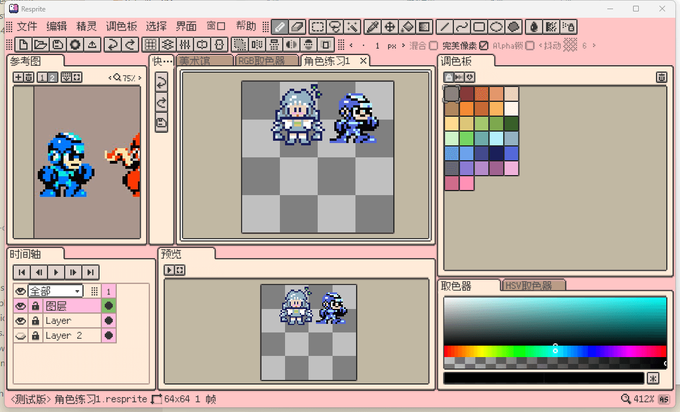Increase brush size with right arrow
Image resolution: width=680 pixels, height=412 pixels.
(x=404, y=46)
